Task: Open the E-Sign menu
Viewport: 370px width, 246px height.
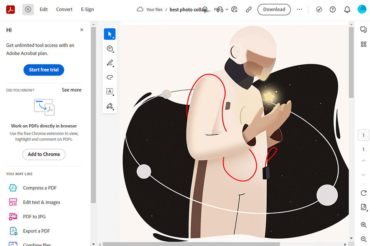Action: click(x=87, y=9)
